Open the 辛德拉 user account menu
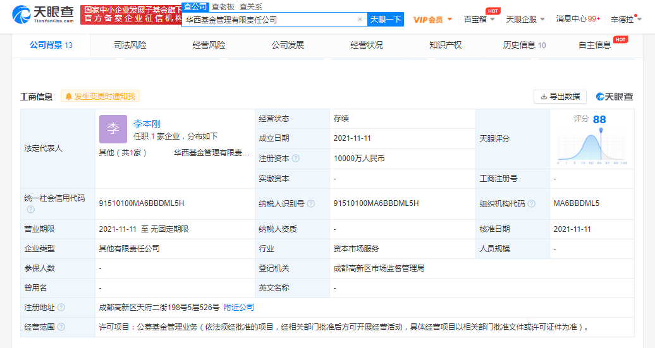This screenshot has width=655, height=348. pos(626,19)
